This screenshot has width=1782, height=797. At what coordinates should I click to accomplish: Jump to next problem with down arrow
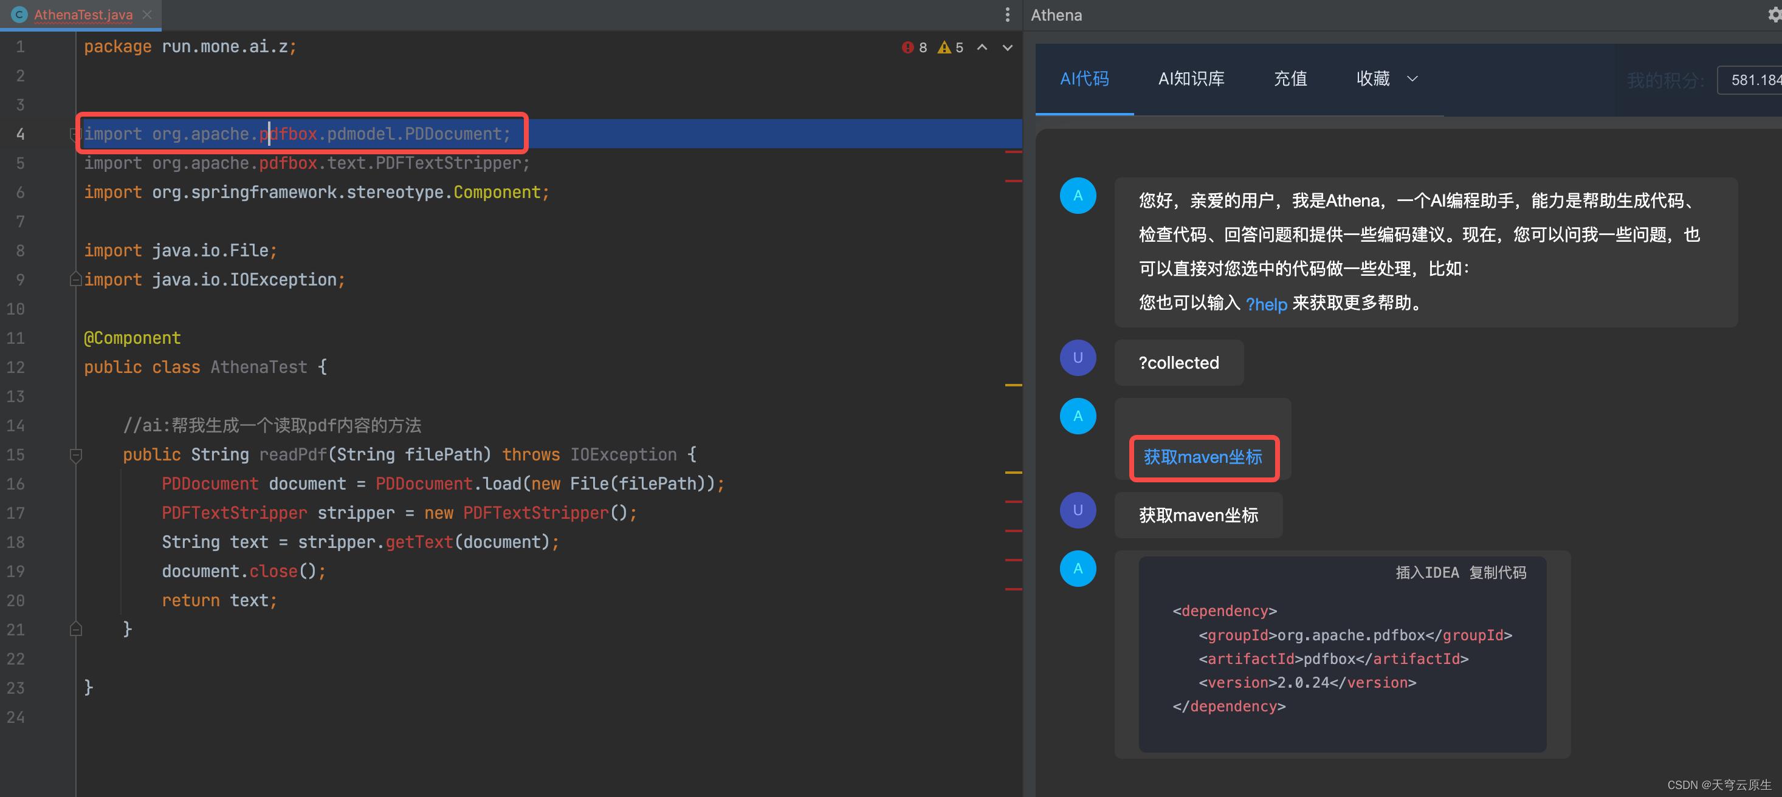click(1006, 48)
